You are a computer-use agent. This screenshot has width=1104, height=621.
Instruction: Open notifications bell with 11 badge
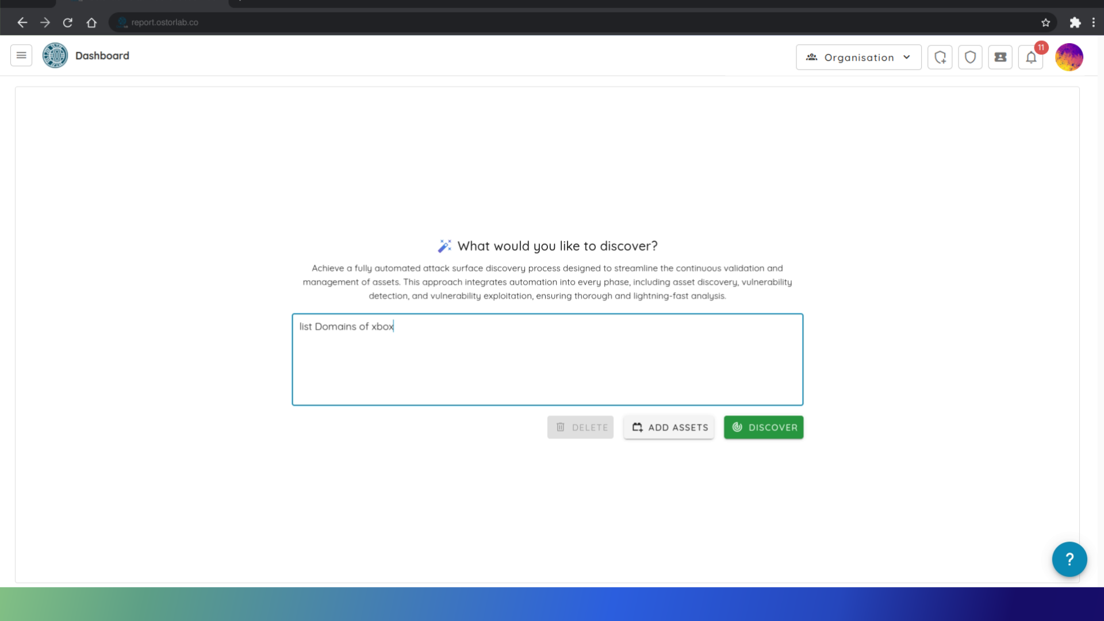(x=1031, y=57)
